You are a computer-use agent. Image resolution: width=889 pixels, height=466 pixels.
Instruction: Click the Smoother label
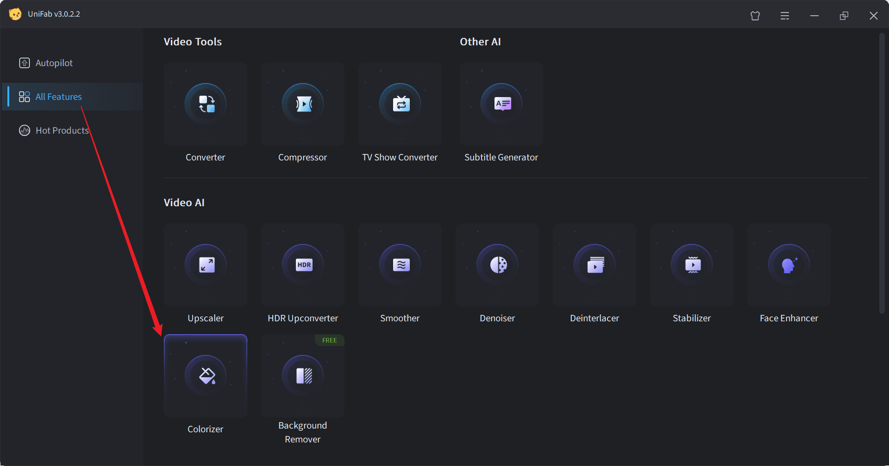[x=400, y=318]
